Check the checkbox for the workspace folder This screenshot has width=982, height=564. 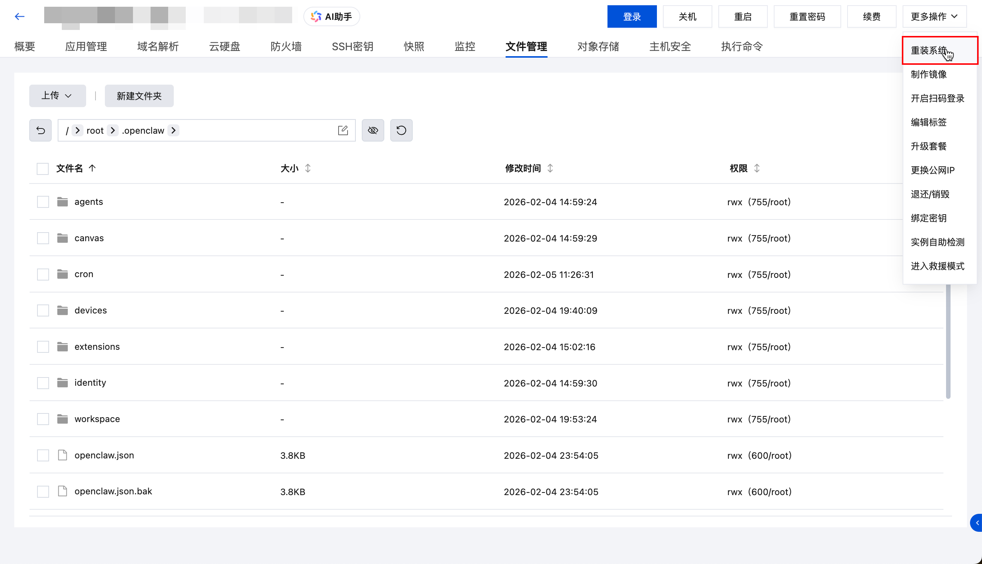(x=43, y=419)
